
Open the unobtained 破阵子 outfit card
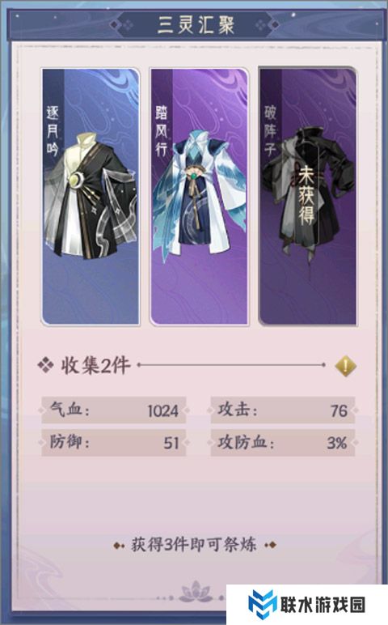pyautogui.click(x=308, y=197)
